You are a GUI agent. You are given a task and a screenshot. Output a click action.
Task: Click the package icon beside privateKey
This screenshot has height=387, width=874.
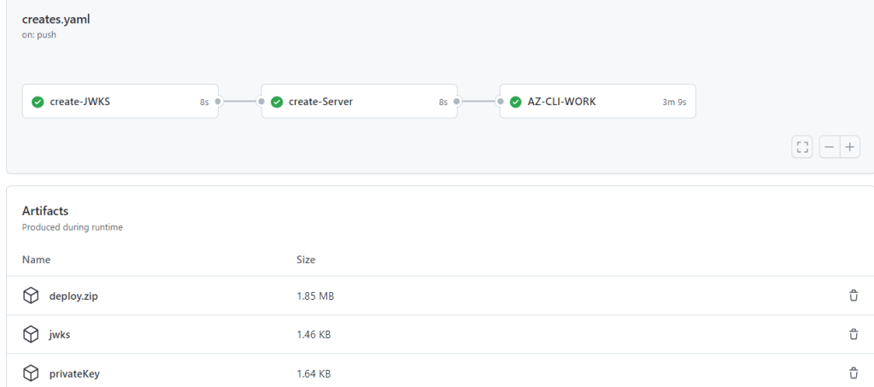[31, 373]
